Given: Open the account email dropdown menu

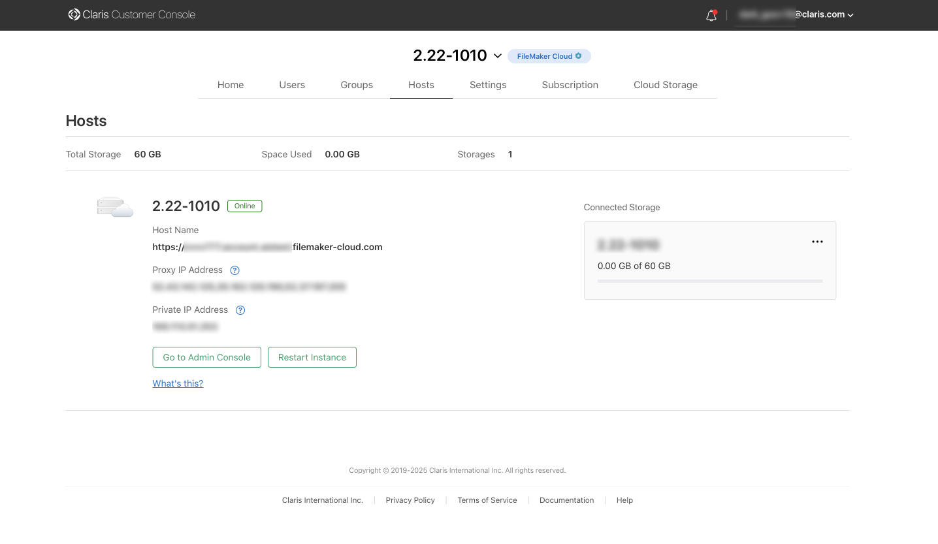Looking at the screenshot, I should click(x=850, y=15).
